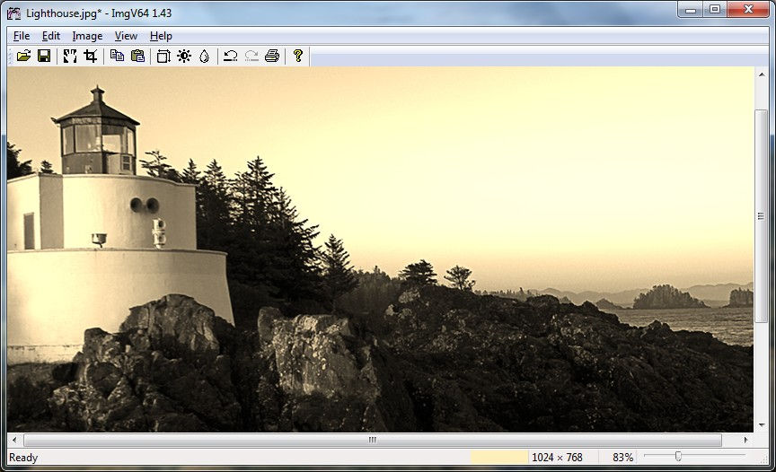Click the ImgV64 app icon in the title bar
This screenshot has height=472, width=776.
click(x=13, y=13)
